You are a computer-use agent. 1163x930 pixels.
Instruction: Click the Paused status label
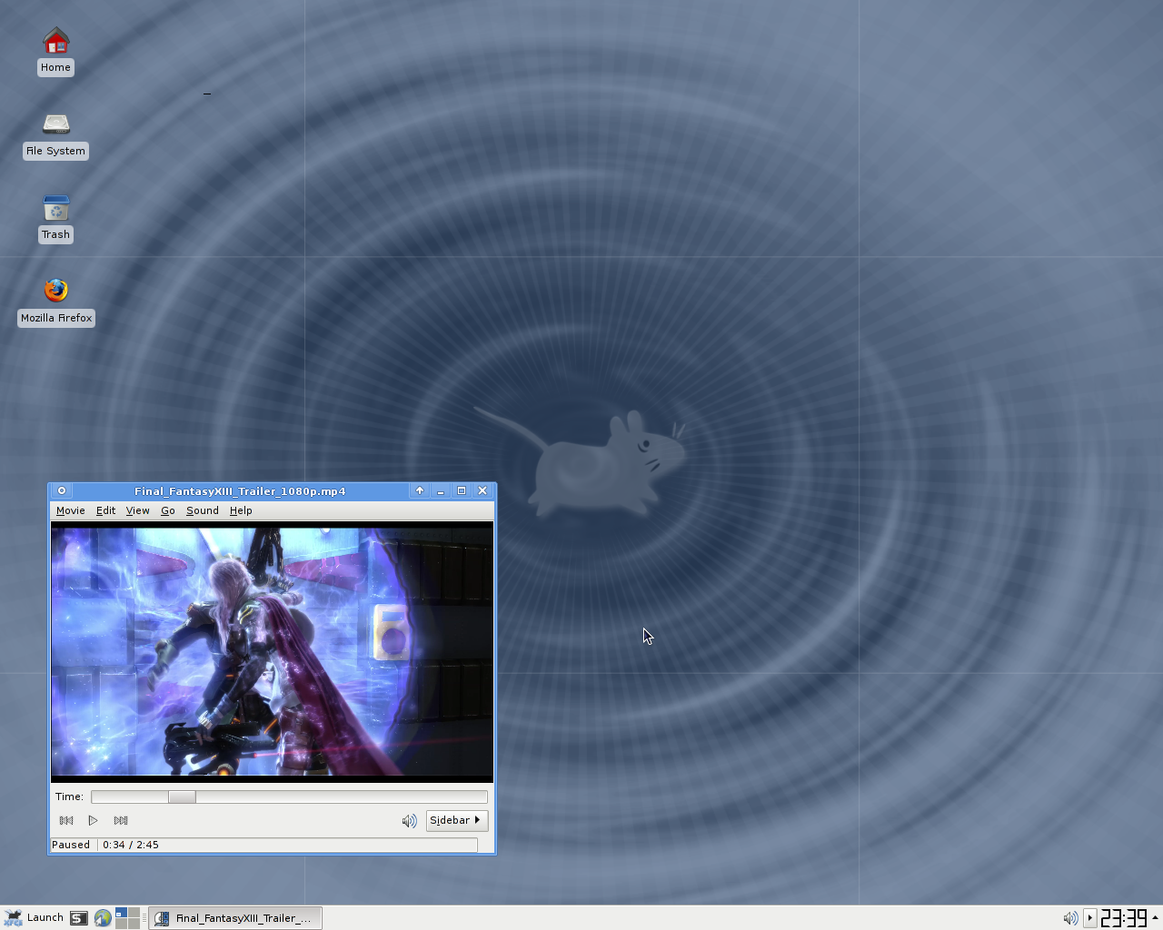(71, 845)
